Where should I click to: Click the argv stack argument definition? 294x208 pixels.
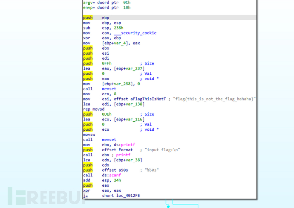click(88, 3)
